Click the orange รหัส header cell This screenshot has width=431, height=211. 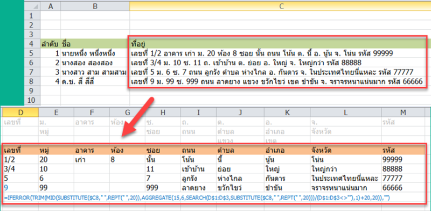[403, 150]
